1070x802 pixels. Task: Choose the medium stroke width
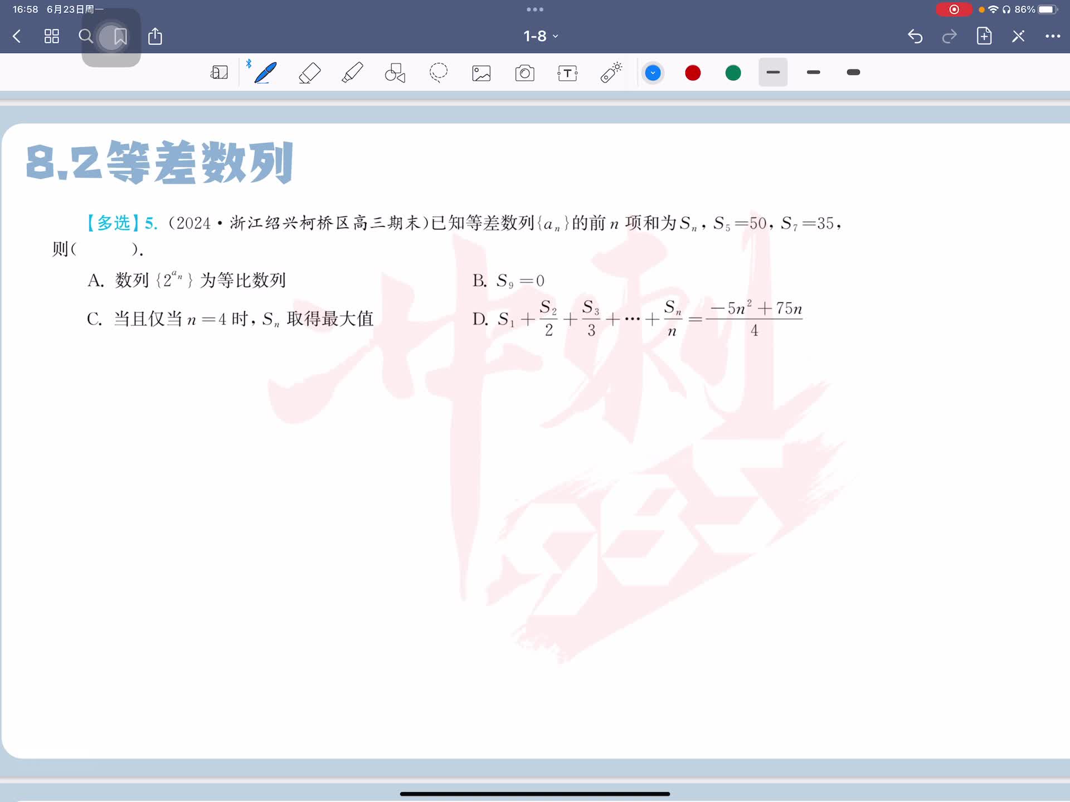tap(813, 72)
